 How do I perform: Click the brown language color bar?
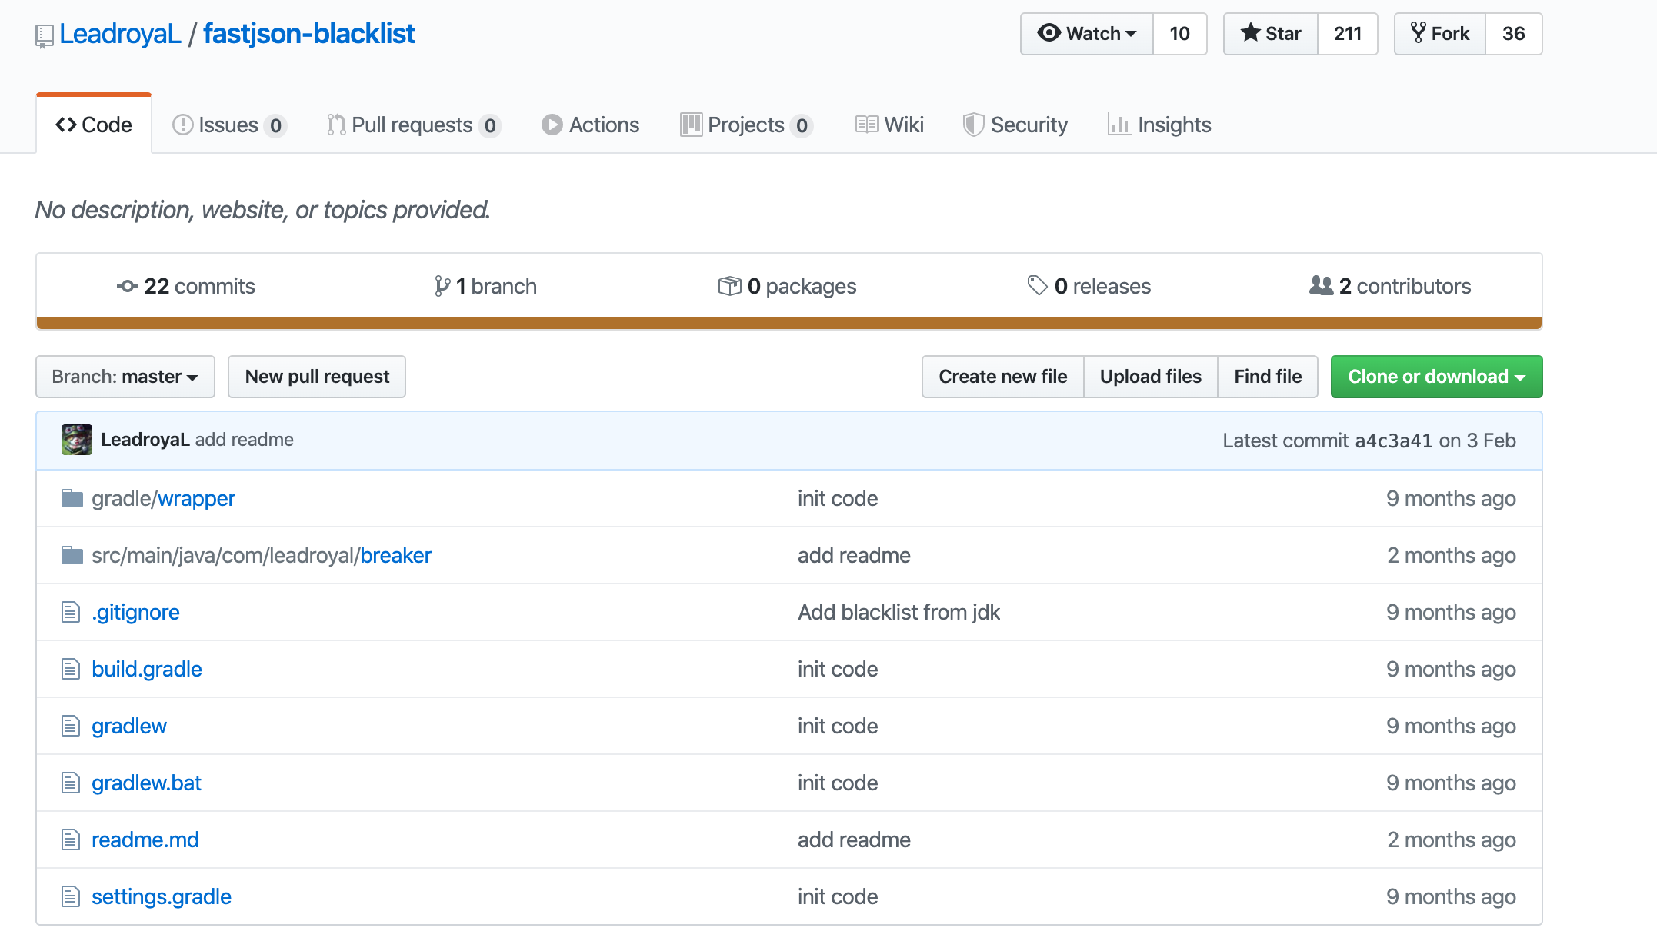(x=788, y=323)
